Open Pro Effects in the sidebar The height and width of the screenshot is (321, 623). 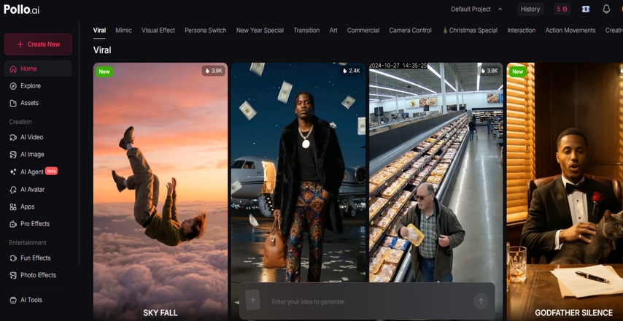coord(34,224)
